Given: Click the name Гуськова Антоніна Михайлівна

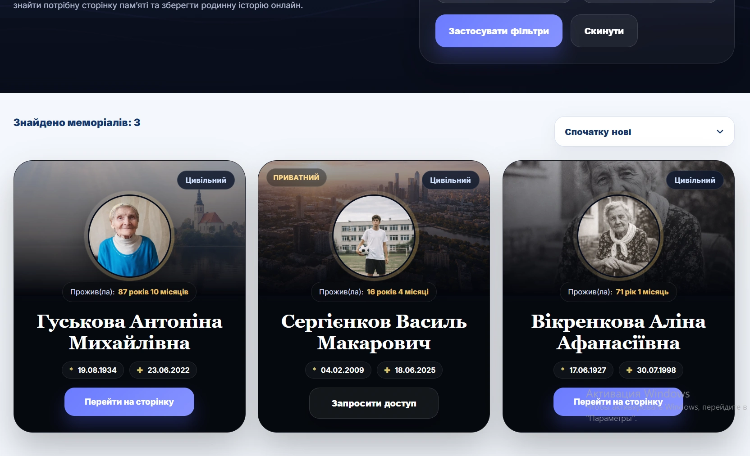Looking at the screenshot, I should pyautogui.click(x=129, y=332).
